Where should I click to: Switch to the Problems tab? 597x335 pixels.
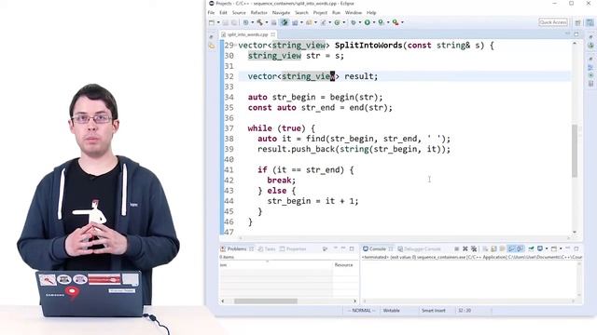pyautogui.click(x=237, y=249)
